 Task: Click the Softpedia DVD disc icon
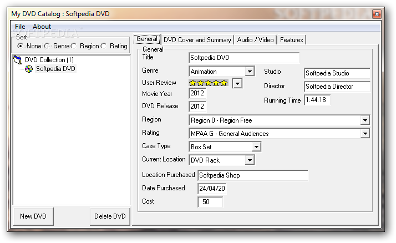coord(29,69)
